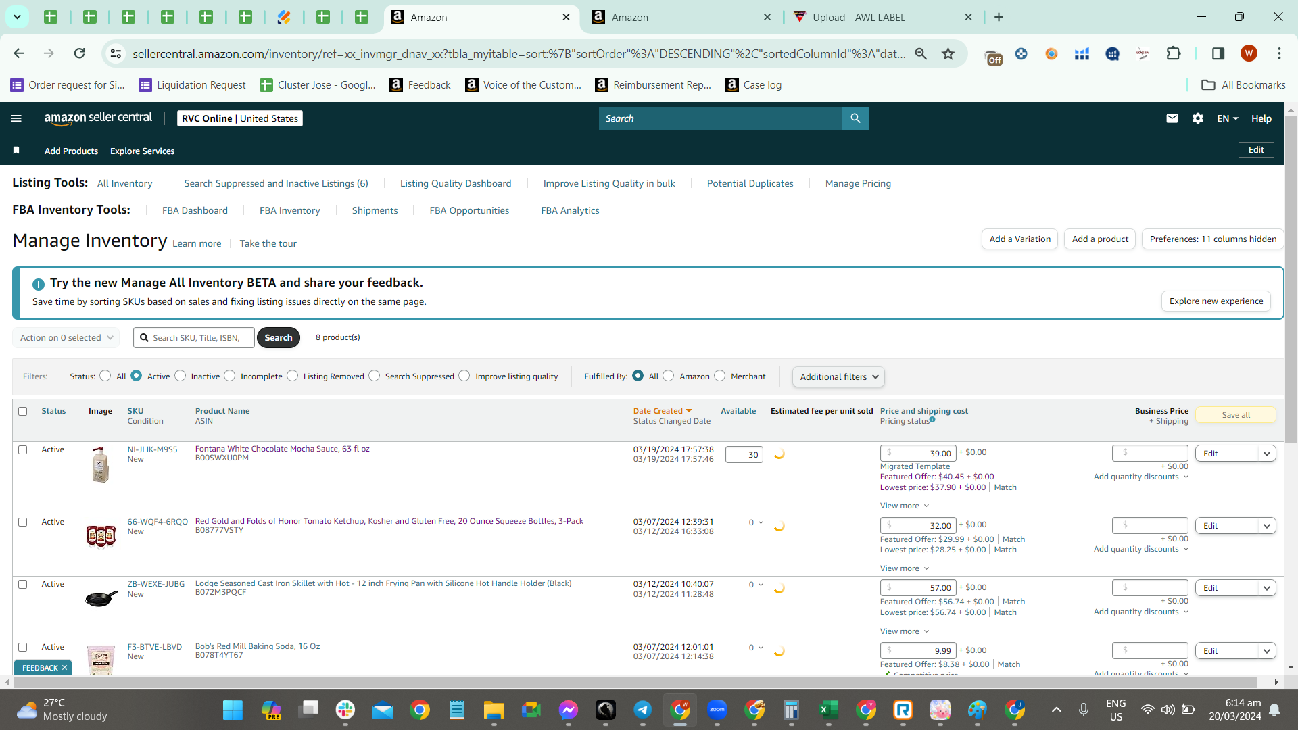Viewport: 1298px width, 730px height.
Task: Click the Save all button
Action: click(x=1236, y=415)
